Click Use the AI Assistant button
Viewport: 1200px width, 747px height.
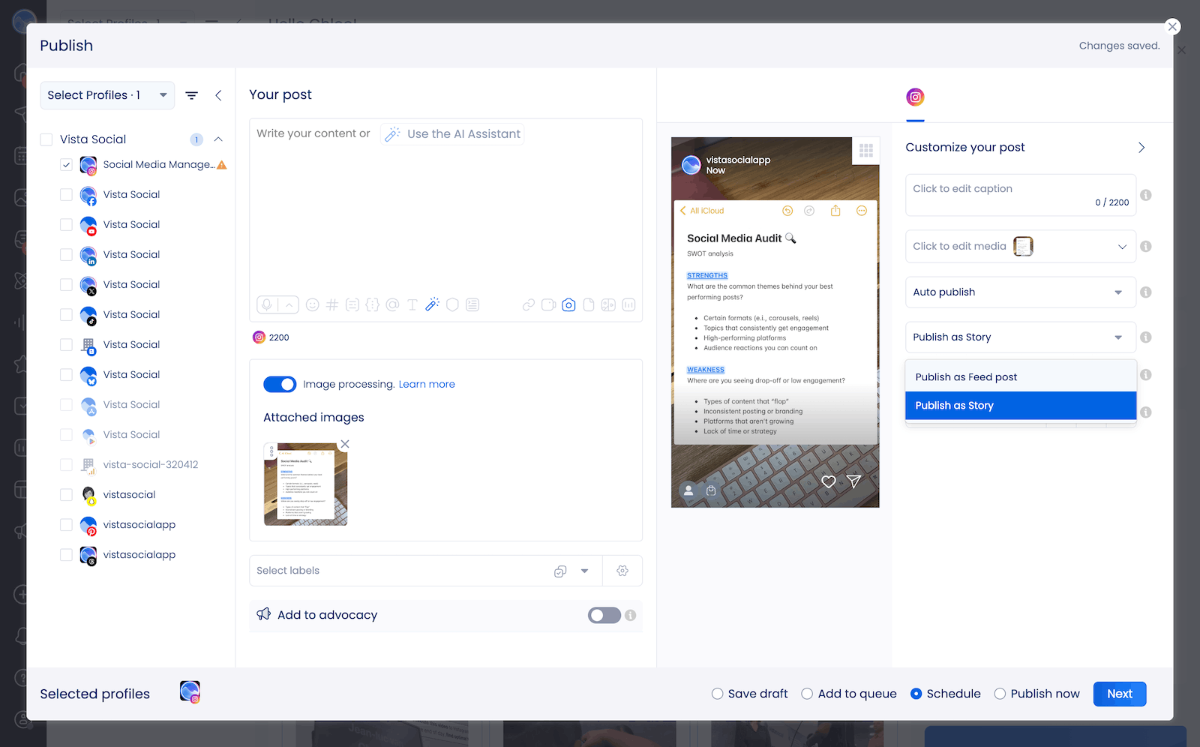(452, 134)
